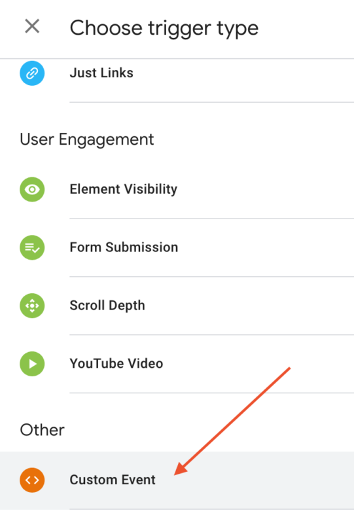The height and width of the screenshot is (517, 354).
Task: Select the Element Visibility eye icon
Action: coord(32,190)
